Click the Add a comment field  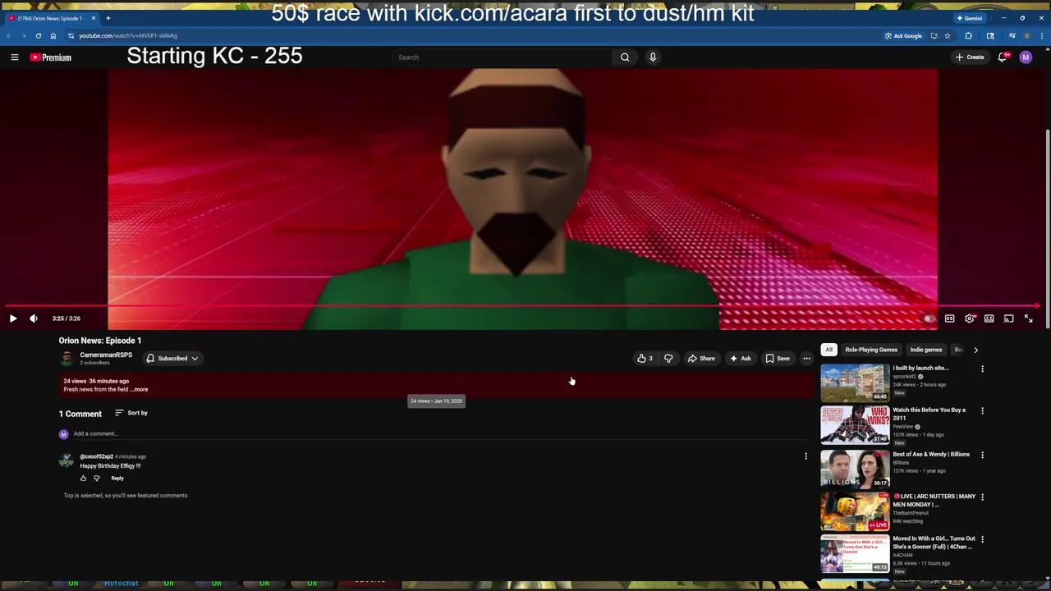(438, 433)
